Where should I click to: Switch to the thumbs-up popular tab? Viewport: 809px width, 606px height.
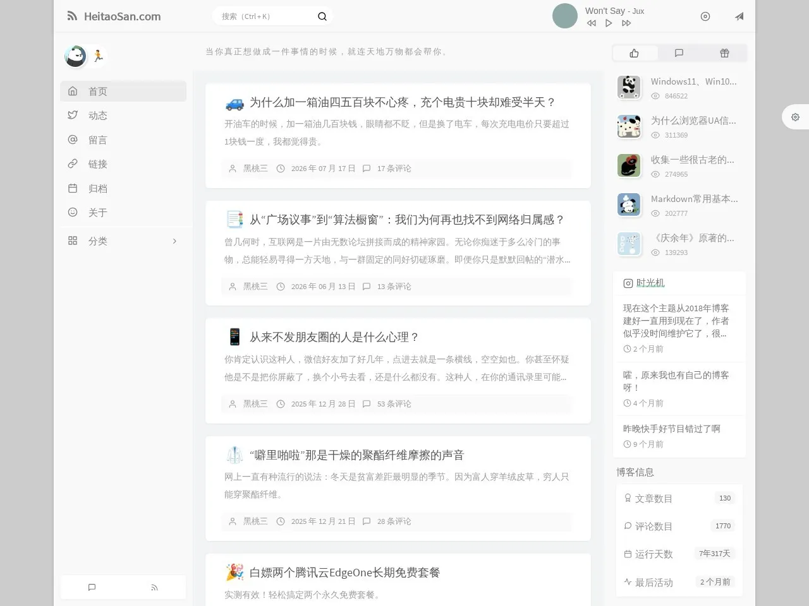pos(635,53)
